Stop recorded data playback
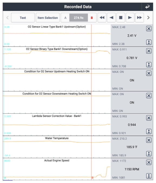 tap(121, 18)
